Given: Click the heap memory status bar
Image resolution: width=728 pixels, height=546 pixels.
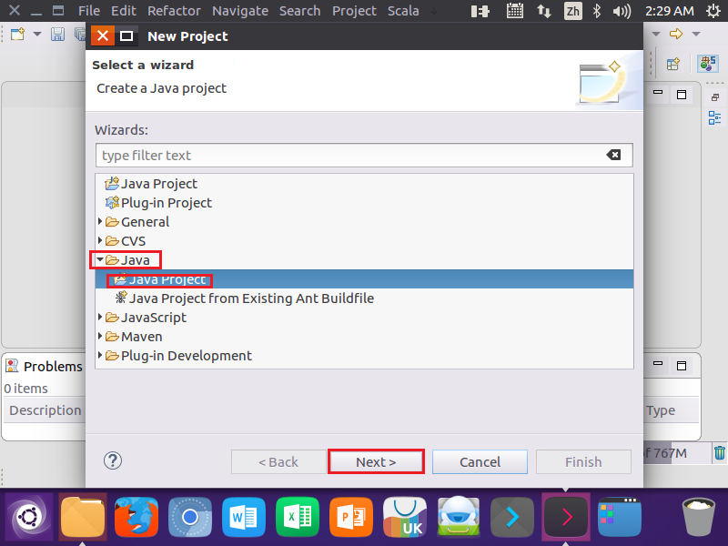Looking at the screenshot, I should 675,452.
